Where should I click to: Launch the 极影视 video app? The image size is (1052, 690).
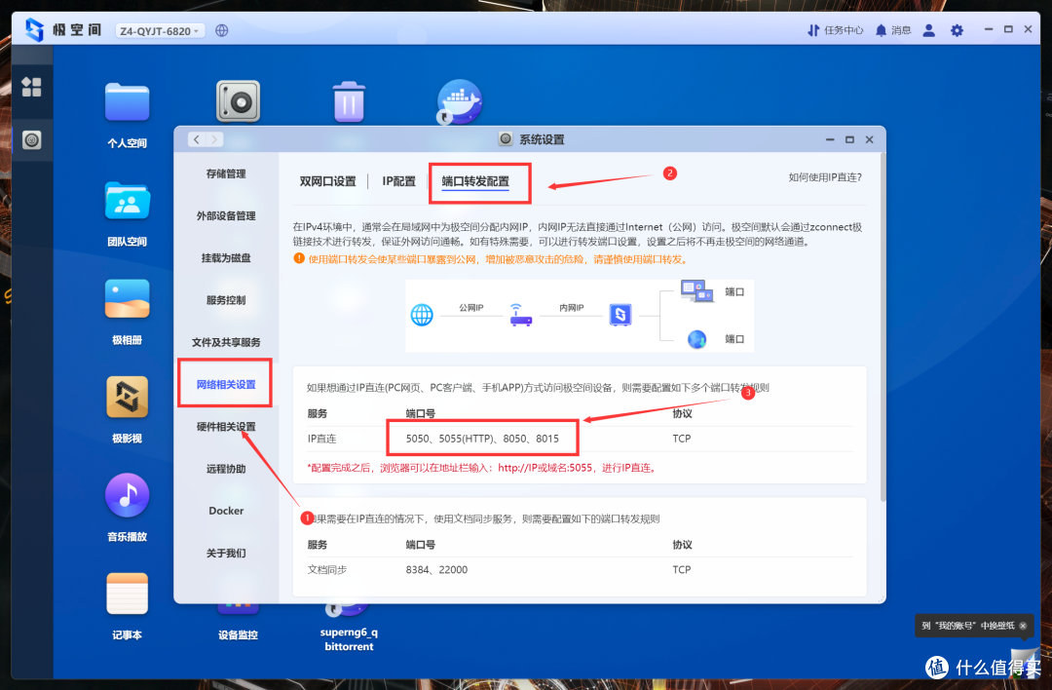127,397
